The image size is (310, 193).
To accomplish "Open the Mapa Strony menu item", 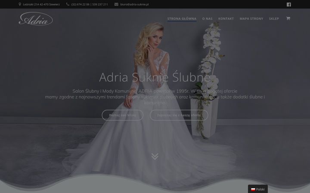I will pyautogui.click(x=251, y=19).
